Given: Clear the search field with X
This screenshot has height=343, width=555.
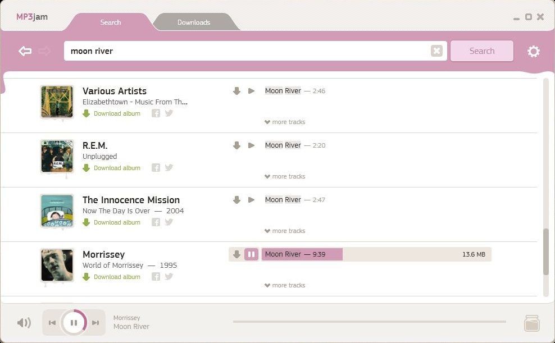Looking at the screenshot, I should [x=437, y=51].
